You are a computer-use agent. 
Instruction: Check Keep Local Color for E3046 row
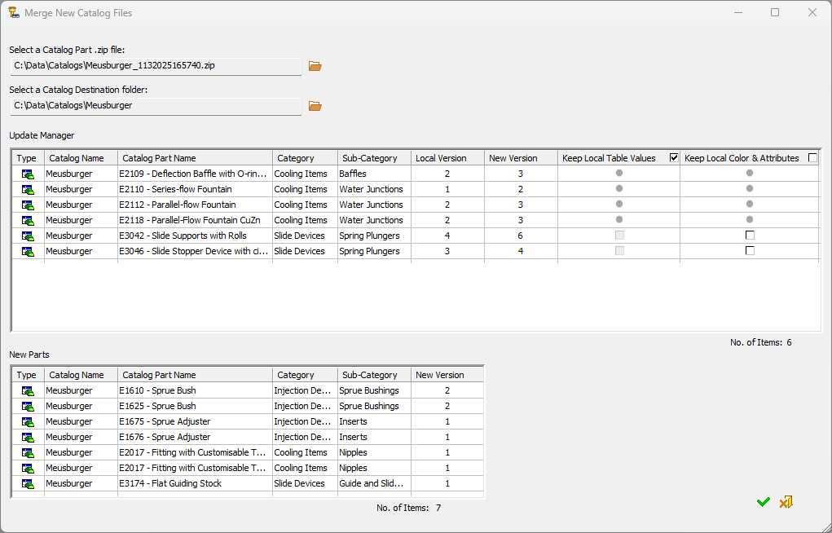point(750,251)
